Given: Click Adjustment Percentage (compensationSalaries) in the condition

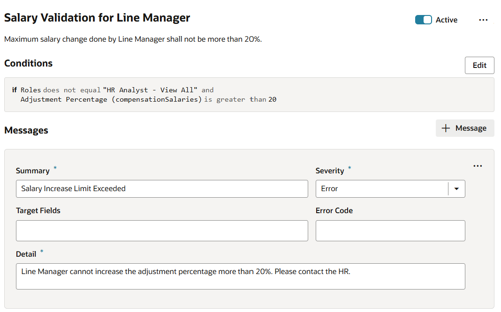Looking at the screenshot, I should pos(111,99).
